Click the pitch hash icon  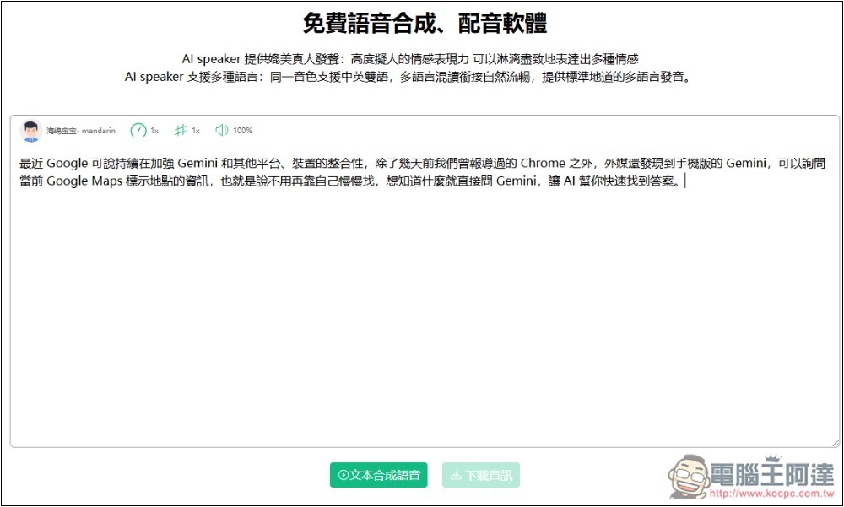181,130
